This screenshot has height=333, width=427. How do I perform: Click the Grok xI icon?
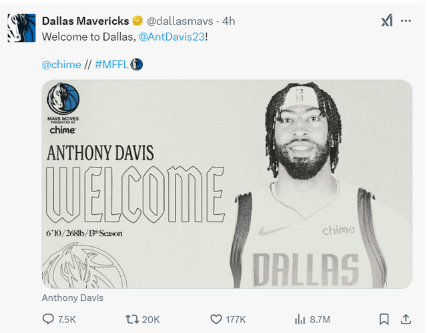(x=387, y=21)
